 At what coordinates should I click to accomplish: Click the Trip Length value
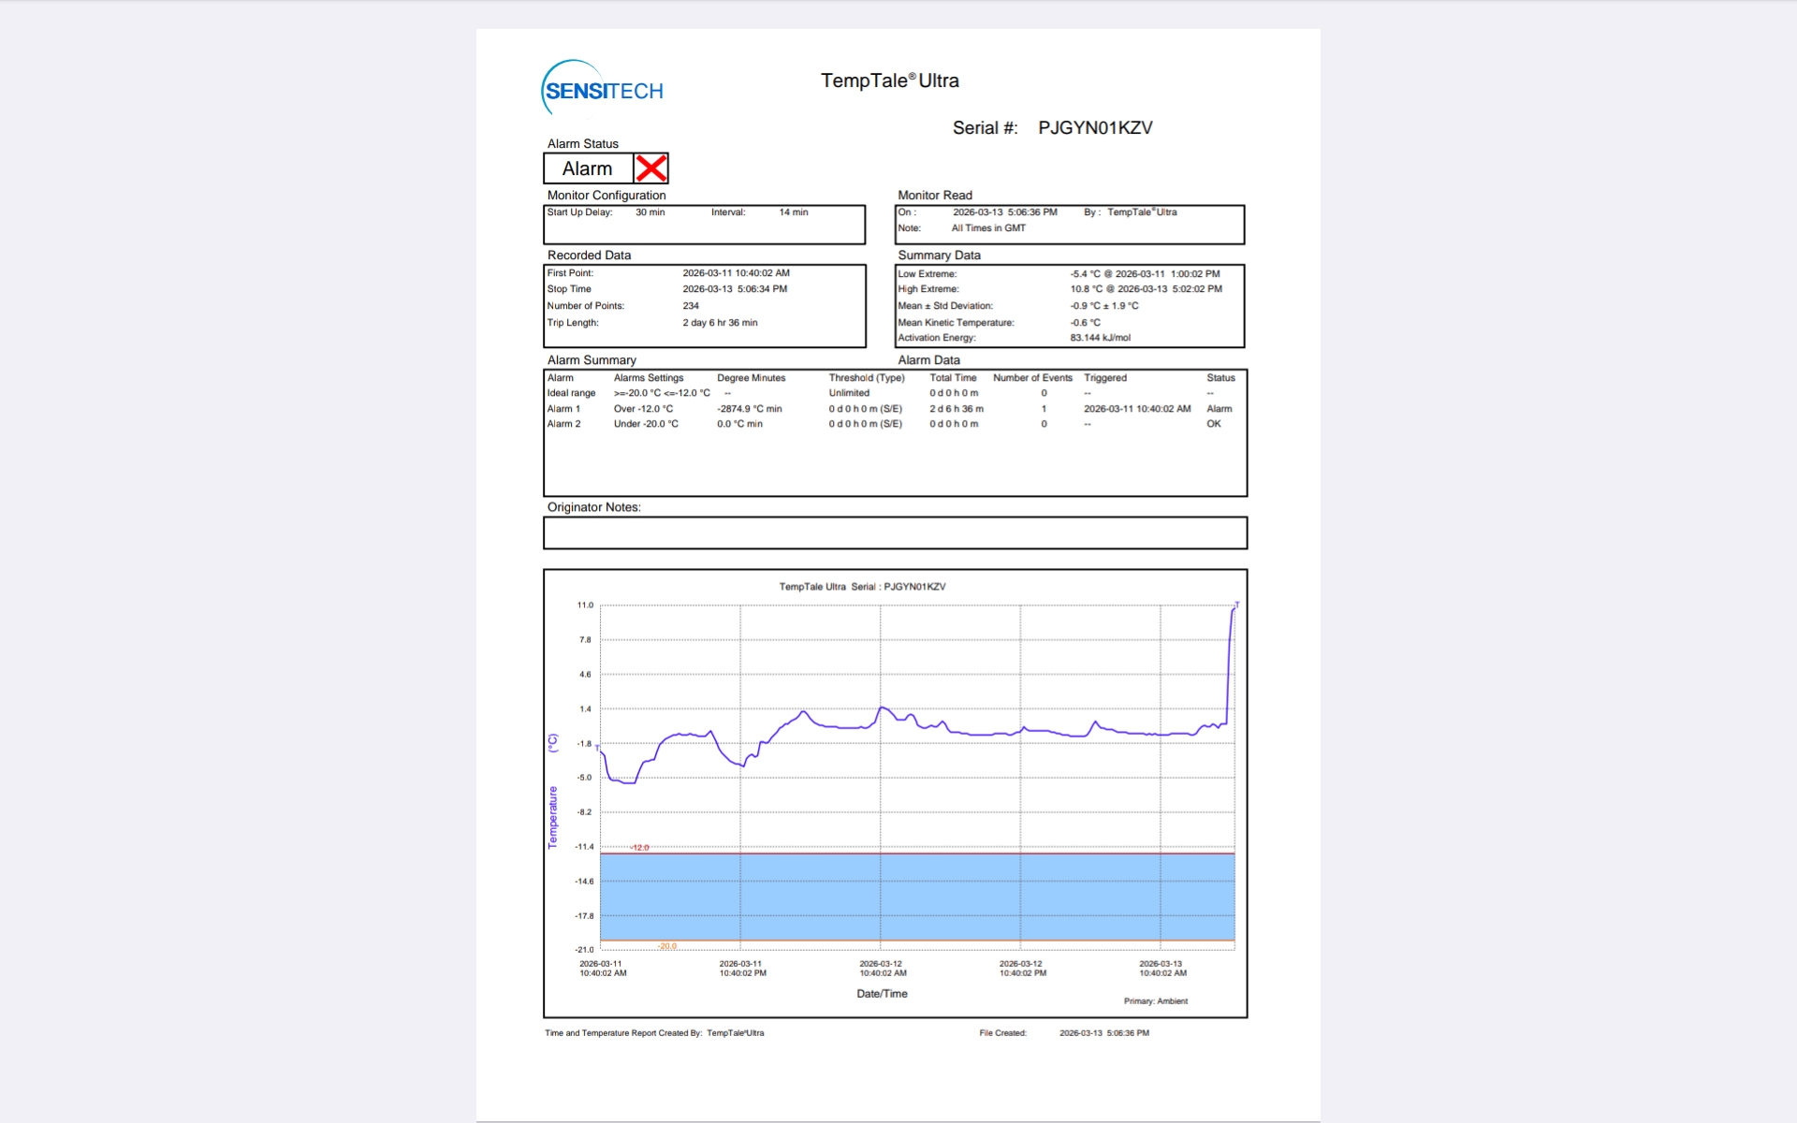point(720,323)
